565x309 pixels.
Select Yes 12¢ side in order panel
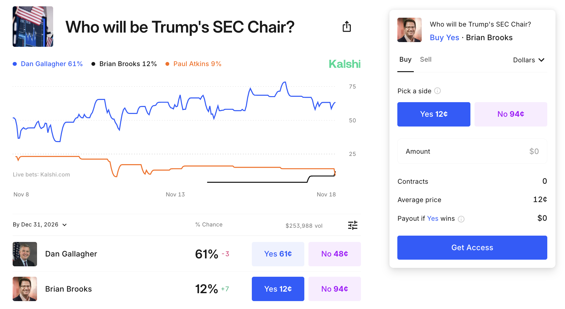click(x=434, y=114)
